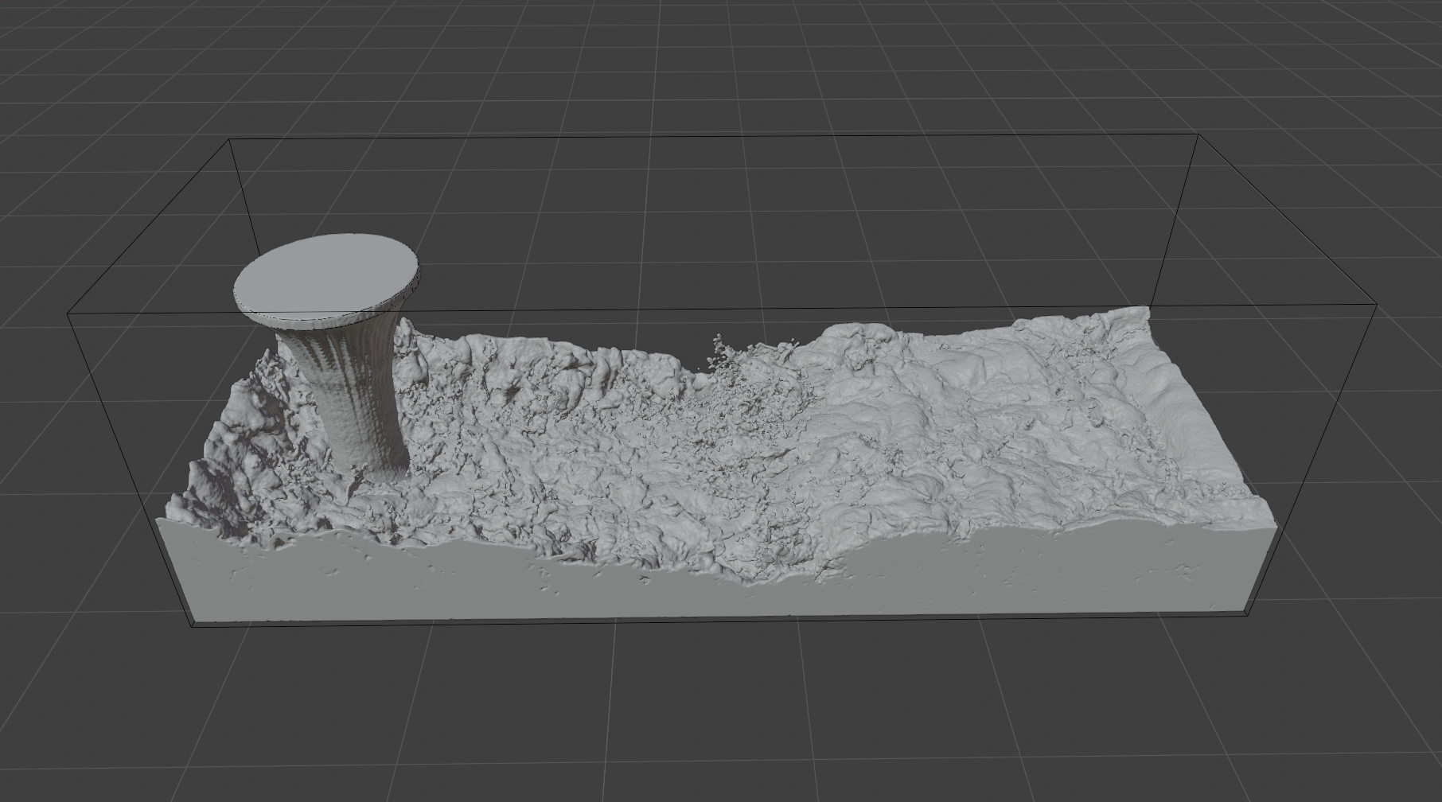The height and width of the screenshot is (802, 1442).
Task: Click the domain's front-right vertical edge
Action: coord(1313,457)
